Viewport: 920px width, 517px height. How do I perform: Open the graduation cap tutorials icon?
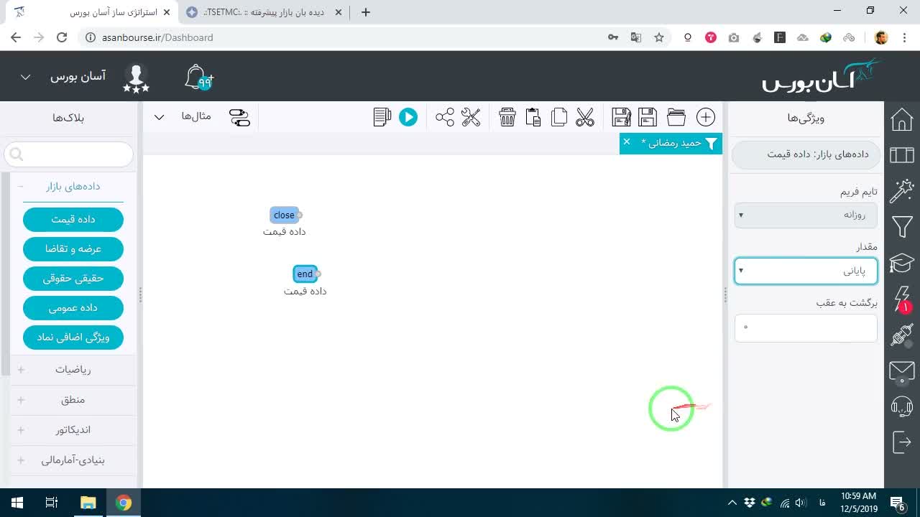[x=901, y=263]
